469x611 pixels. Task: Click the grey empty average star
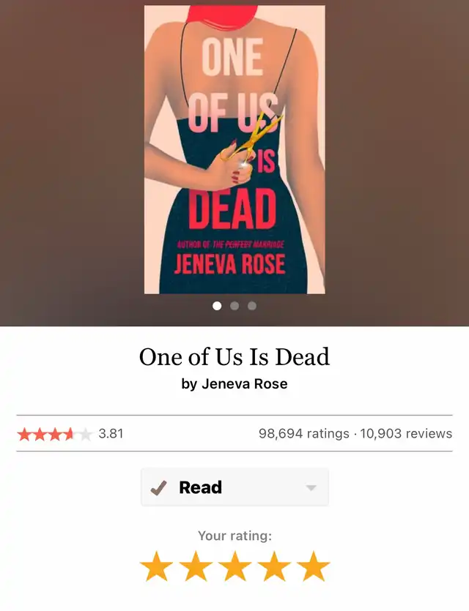coord(85,434)
